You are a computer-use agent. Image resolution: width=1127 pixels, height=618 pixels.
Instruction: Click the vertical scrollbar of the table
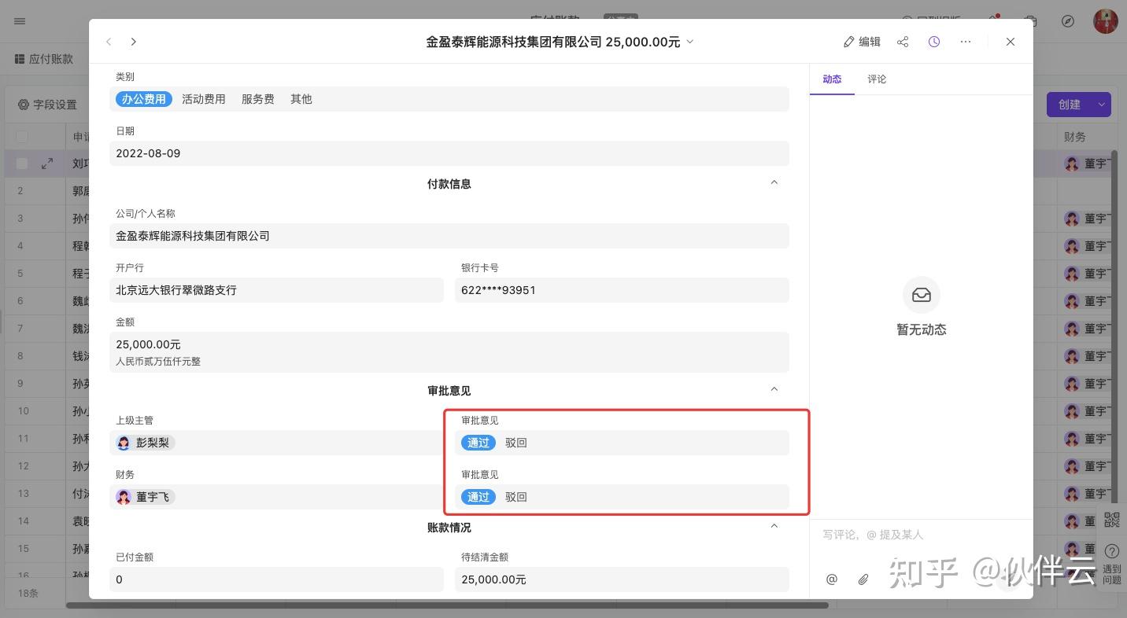click(1114, 326)
